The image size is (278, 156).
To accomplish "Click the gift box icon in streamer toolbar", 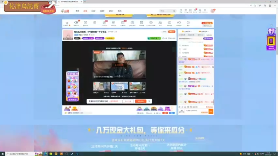I will click(x=95, y=23).
